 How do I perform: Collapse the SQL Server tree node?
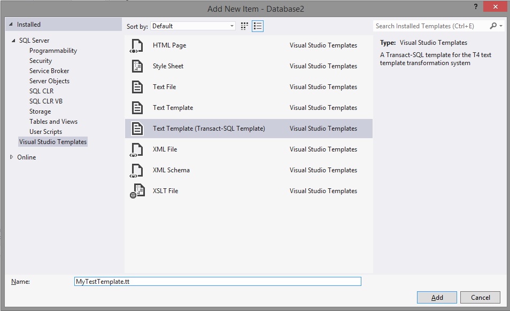13,41
